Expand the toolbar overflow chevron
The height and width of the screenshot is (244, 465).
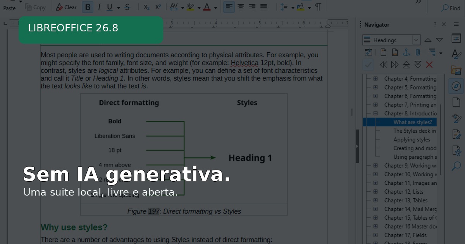coord(418,2)
